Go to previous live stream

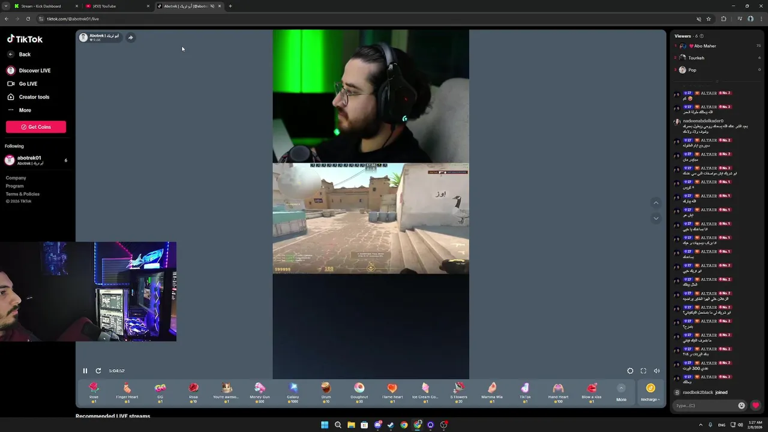coord(656,203)
